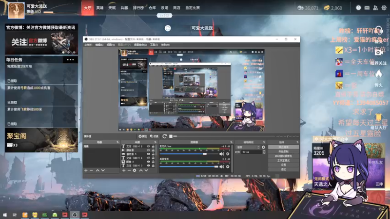Open Windows Start button on taskbar
390x219 pixels.
click(5, 215)
